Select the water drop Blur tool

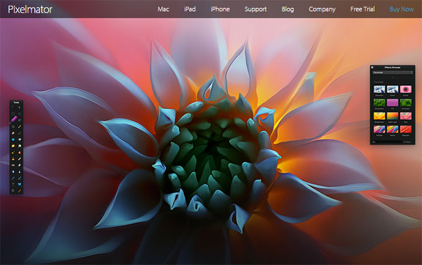tap(13, 172)
